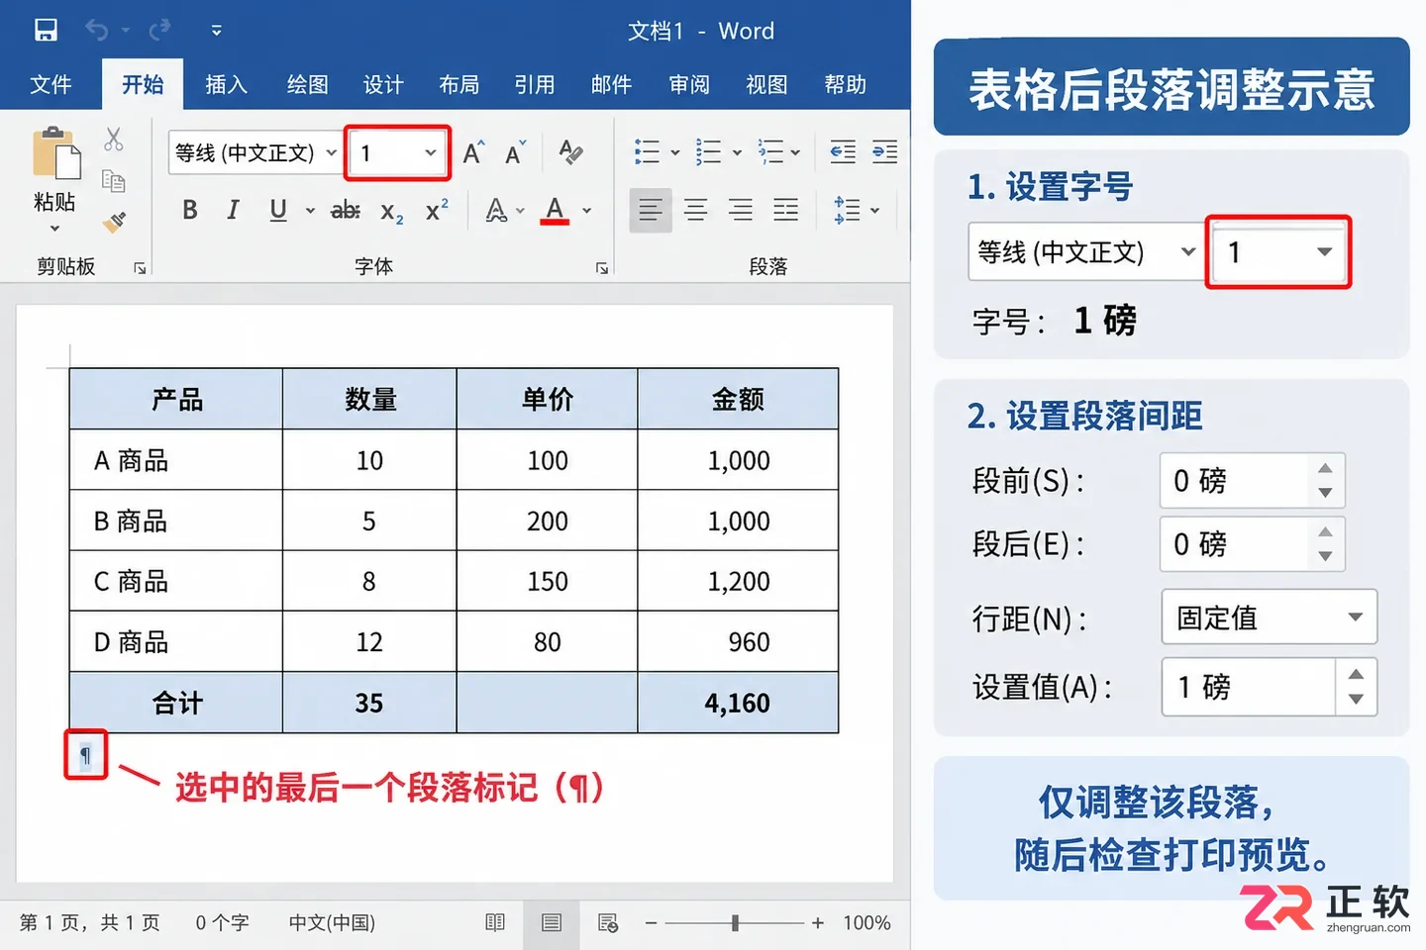
Task: Click the zoom slider handle
Action: (x=735, y=922)
